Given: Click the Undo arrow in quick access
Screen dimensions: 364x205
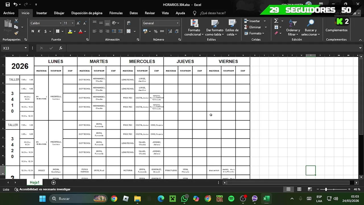Looking at the screenshot, I should coord(15,5).
